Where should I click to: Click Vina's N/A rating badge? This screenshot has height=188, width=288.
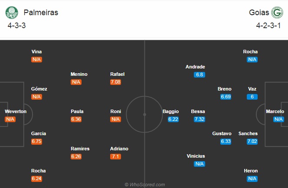(x=36, y=59)
